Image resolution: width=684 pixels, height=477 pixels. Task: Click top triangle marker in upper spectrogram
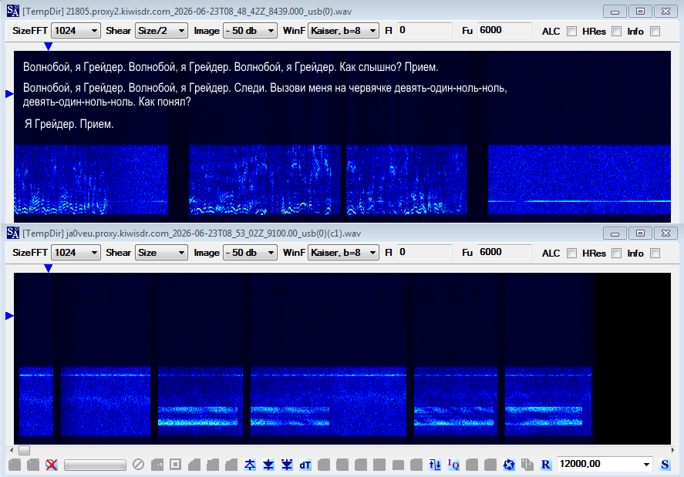coord(49,46)
